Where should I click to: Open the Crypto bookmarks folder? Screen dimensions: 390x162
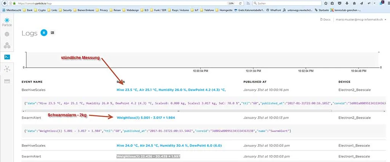40,10
